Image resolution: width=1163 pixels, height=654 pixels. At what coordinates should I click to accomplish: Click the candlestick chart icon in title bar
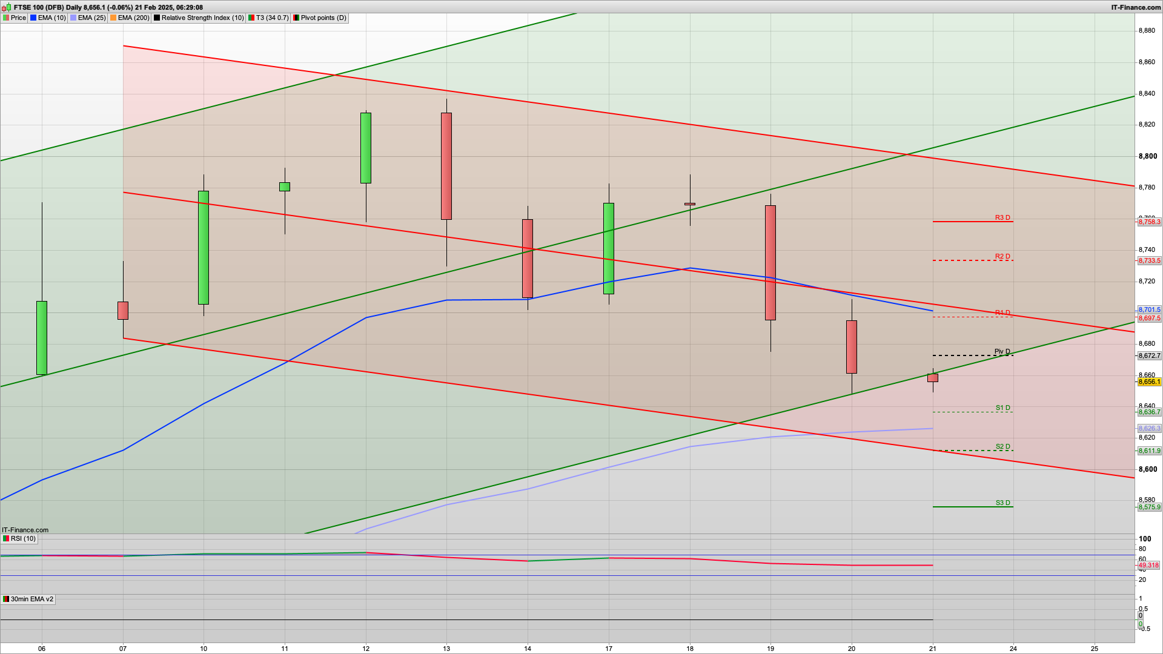pos(6,7)
